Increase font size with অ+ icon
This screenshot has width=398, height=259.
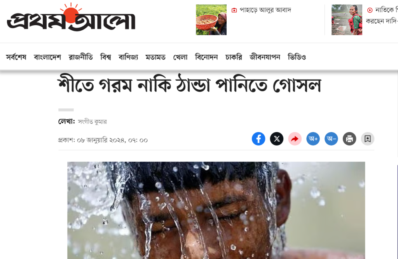coord(313,139)
